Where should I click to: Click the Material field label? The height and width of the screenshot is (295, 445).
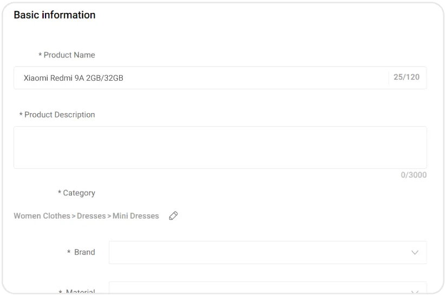(x=80, y=292)
